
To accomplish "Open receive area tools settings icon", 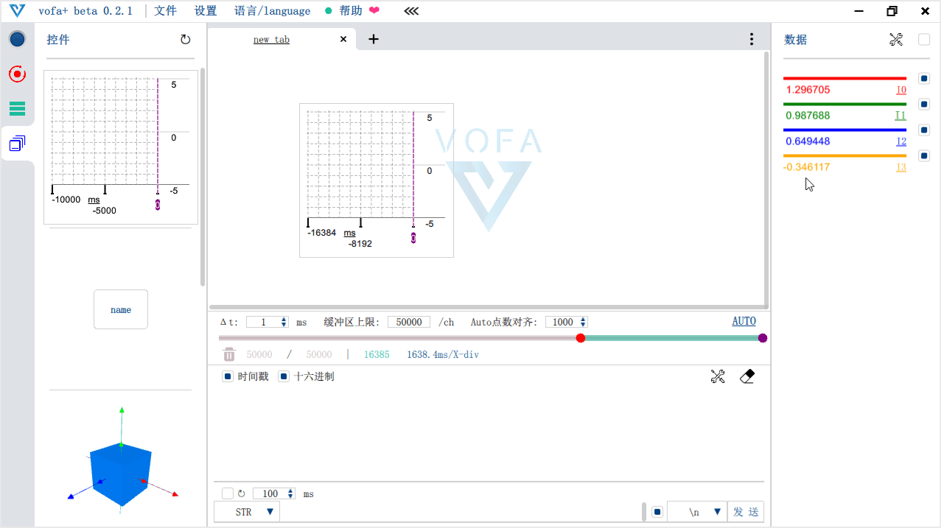I will (718, 376).
